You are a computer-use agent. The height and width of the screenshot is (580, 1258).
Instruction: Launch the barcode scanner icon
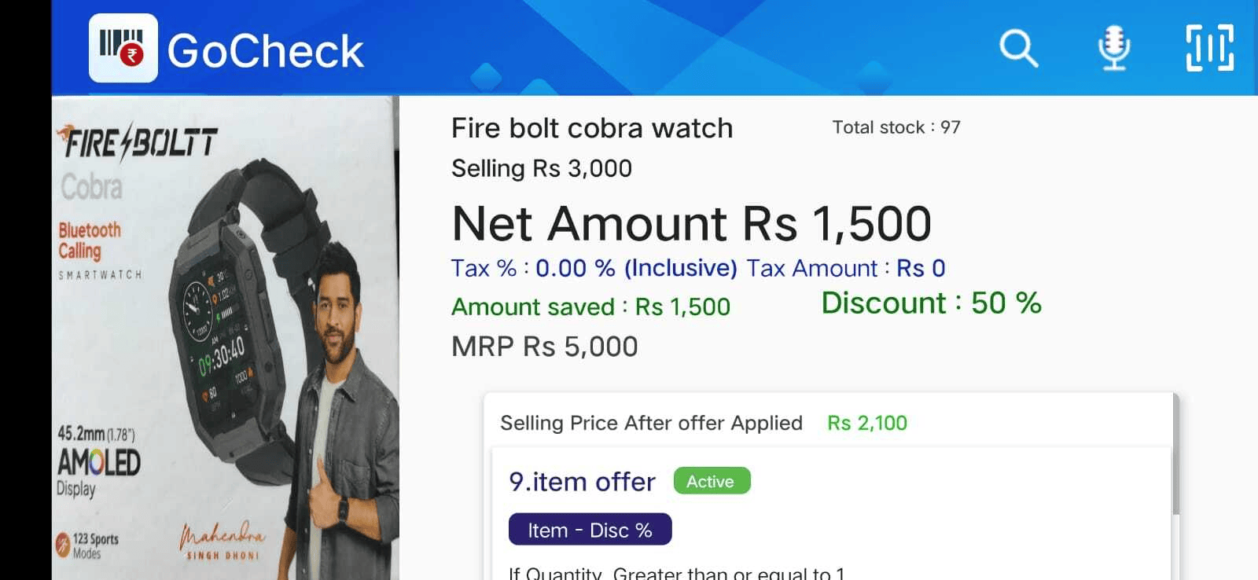pyautogui.click(x=1209, y=49)
